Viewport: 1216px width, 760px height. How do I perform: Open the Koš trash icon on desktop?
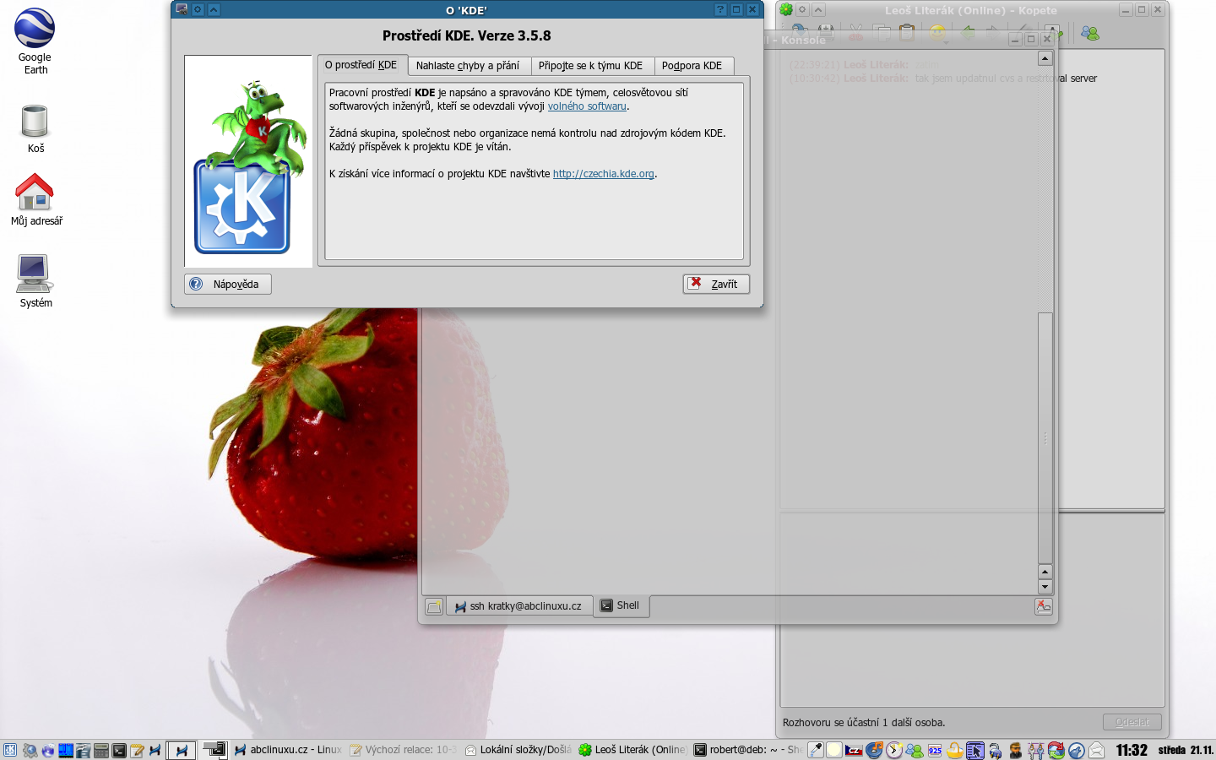[x=35, y=128]
